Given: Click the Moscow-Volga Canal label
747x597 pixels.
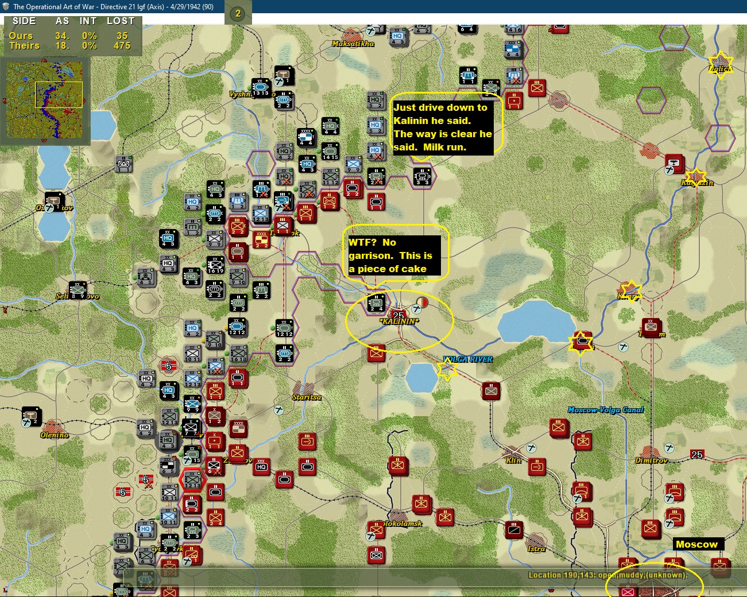Looking at the screenshot, I should pos(606,410).
